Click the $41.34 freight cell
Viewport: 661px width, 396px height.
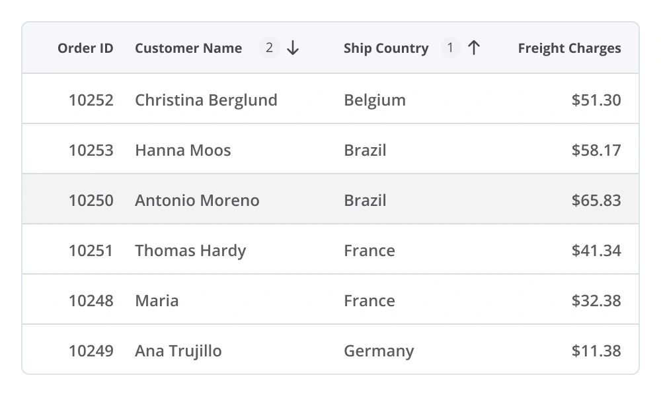click(596, 251)
